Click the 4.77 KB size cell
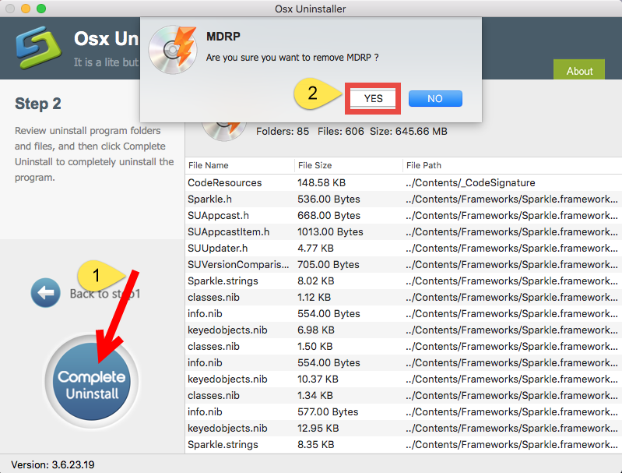The width and height of the screenshot is (622, 473). click(316, 249)
